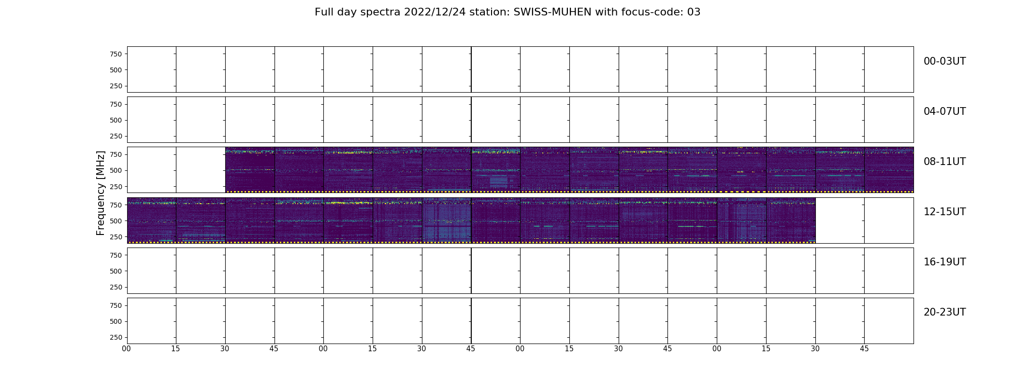Click the empty 20-23UT plot panel

point(520,320)
